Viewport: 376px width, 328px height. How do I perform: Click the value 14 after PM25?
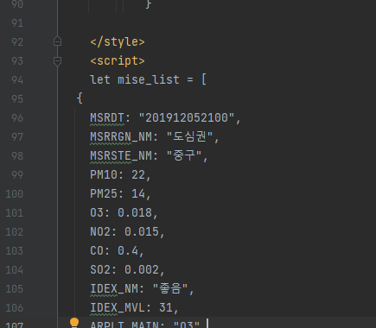[x=138, y=194]
